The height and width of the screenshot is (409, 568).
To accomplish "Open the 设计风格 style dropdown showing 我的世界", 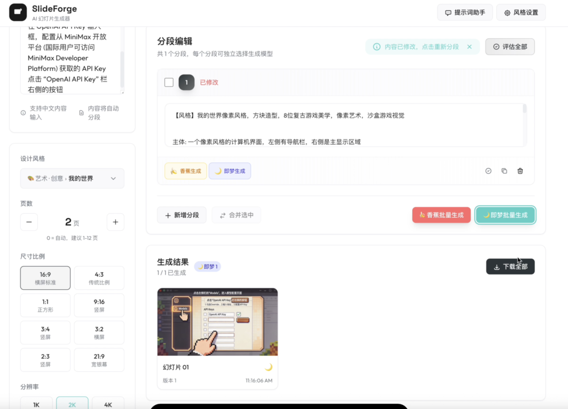I will coord(72,179).
